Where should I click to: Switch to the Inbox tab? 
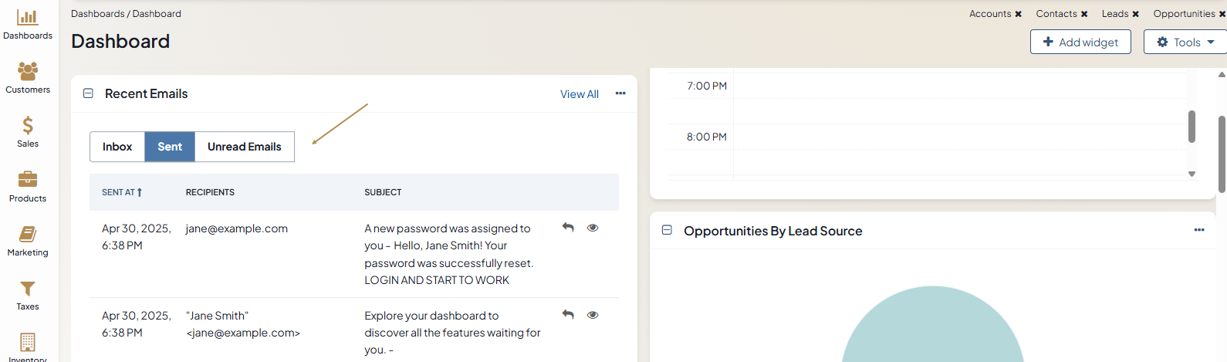pyautogui.click(x=117, y=147)
